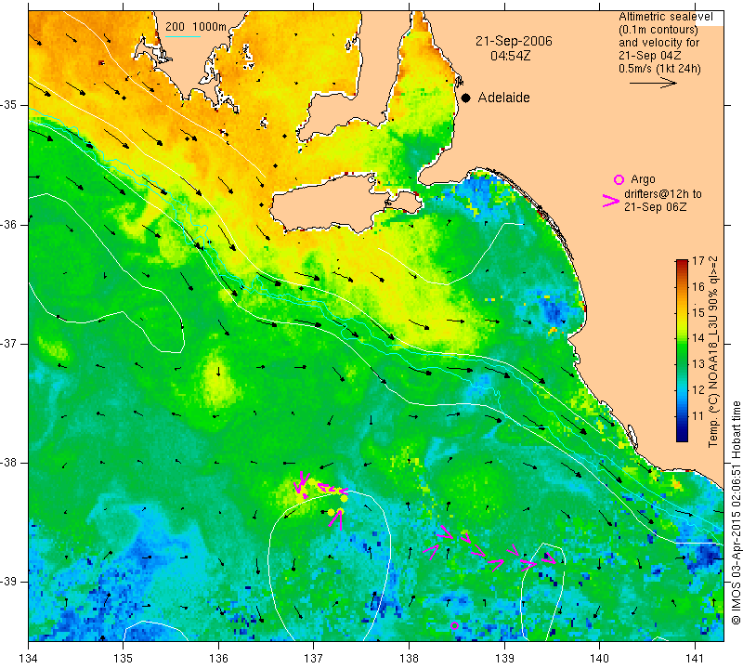This screenshot has width=743, height=669.
Task: Click latitude axis label -35
Action: [x=9, y=105]
